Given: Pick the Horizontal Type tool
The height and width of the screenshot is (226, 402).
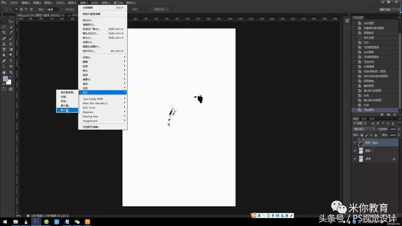Looking at the screenshot, I should coord(11,61).
